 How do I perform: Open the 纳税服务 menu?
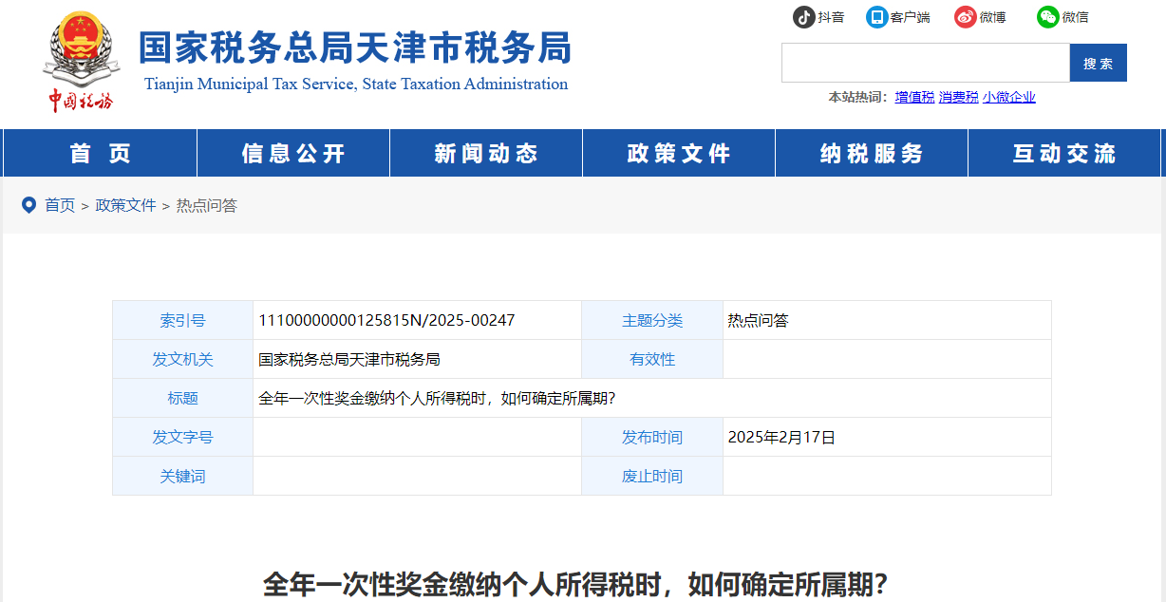click(871, 153)
